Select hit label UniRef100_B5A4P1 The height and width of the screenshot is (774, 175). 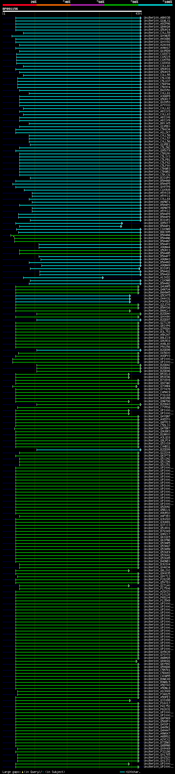tap(157, 226)
